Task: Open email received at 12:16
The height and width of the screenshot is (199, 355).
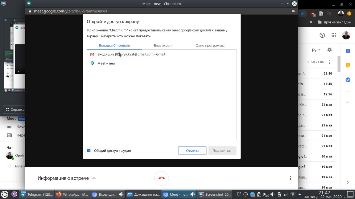Action: tap(318, 94)
